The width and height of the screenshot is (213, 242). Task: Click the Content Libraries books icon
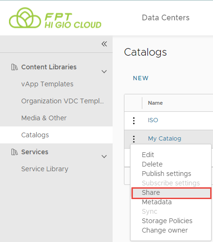pos(14,67)
